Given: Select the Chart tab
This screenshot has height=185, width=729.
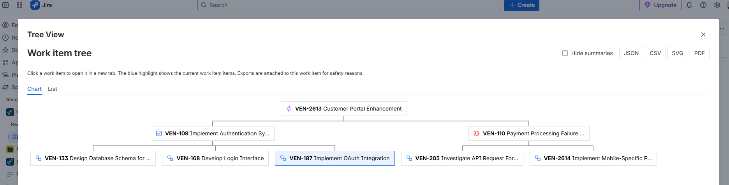Looking at the screenshot, I should [34, 89].
